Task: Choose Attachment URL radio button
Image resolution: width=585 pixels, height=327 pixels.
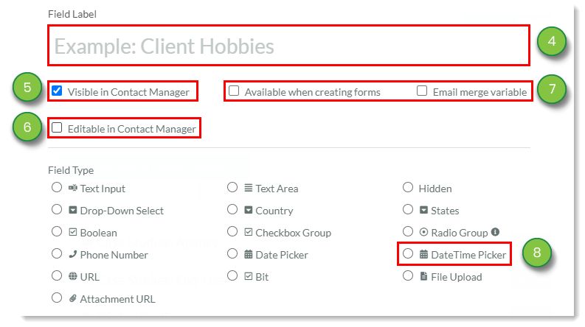Action: pyautogui.click(x=57, y=298)
